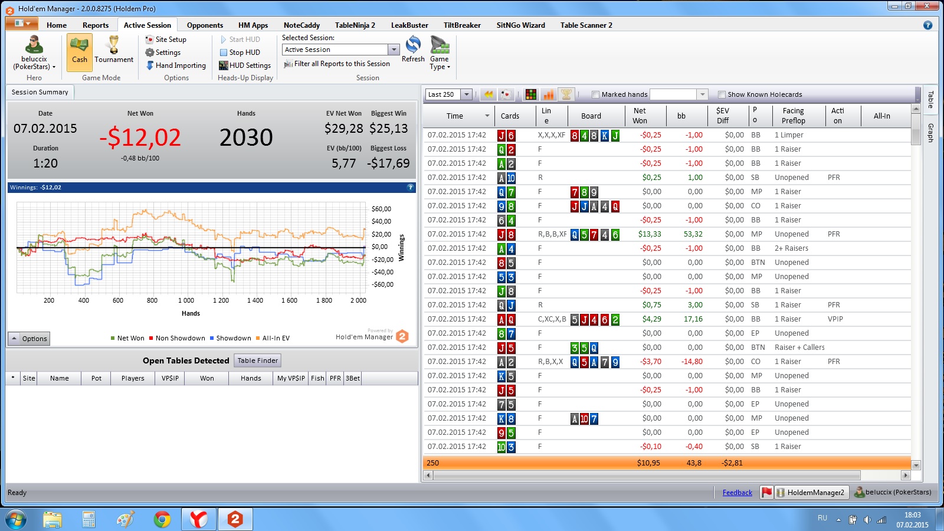Viewport: 944px width, 531px height.
Task: Click the Table Finder button
Action: pyautogui.click(x=258, y=360)
